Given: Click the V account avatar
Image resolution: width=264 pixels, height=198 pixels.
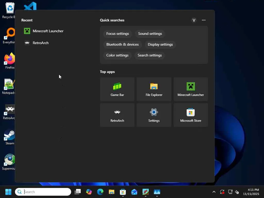Looking at the screenshot, I should (x=194, y=20).
